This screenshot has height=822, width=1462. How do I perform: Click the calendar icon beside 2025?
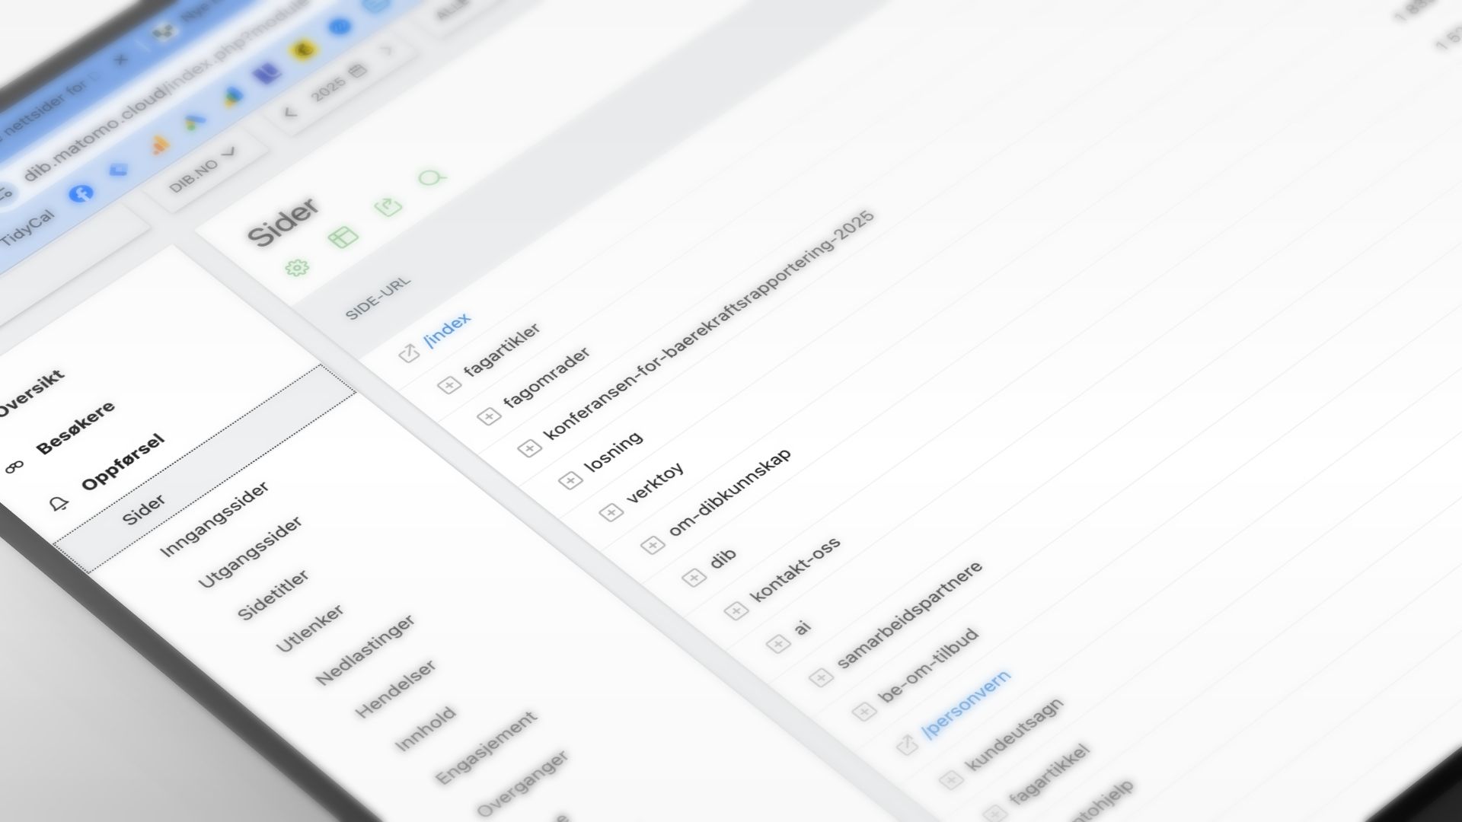(357, 70)
